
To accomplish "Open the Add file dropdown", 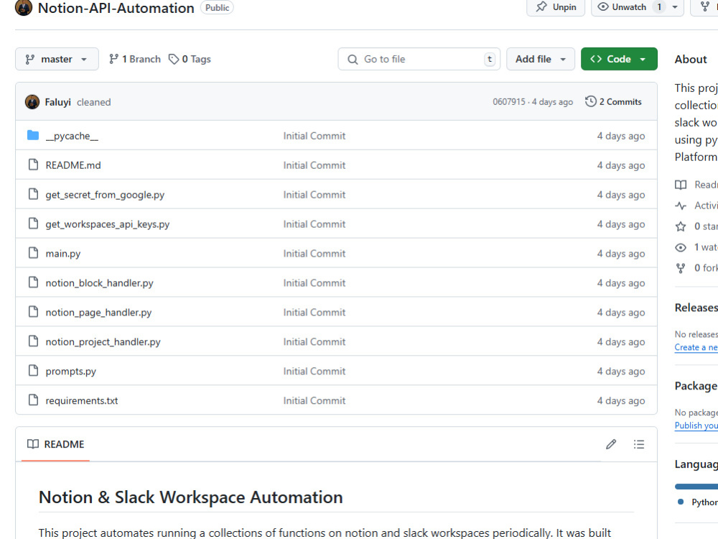I will [x=541, y=59].
